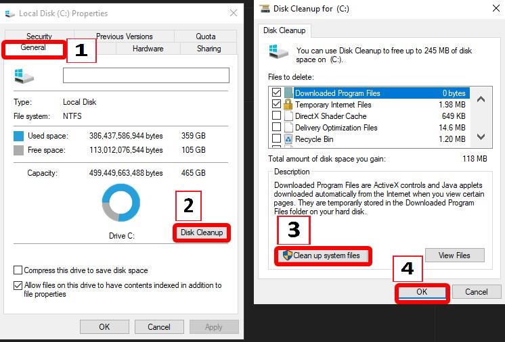Enable Compress this drive to save space
The height and width of the screenshot is (342, 505).
[x=18, y=270]
